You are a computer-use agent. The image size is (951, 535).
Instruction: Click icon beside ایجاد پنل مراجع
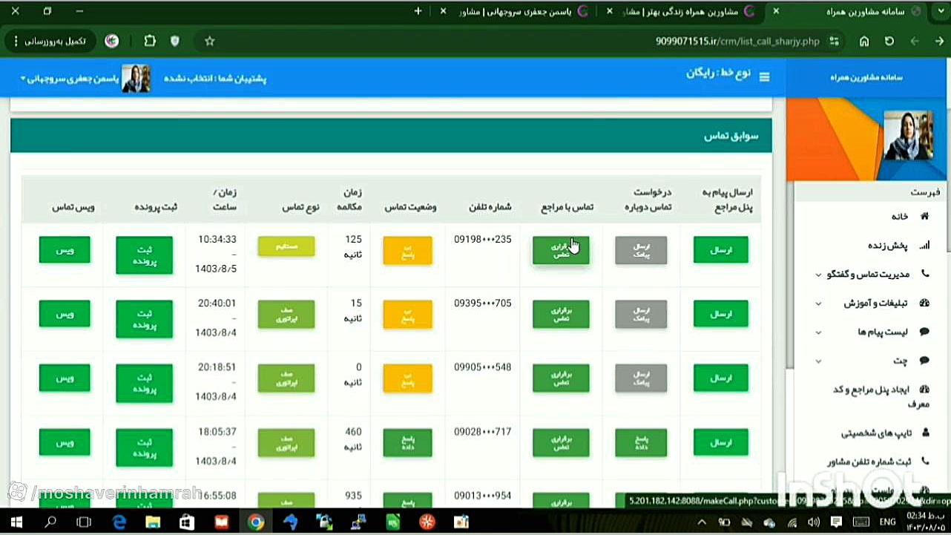(924, 390)
